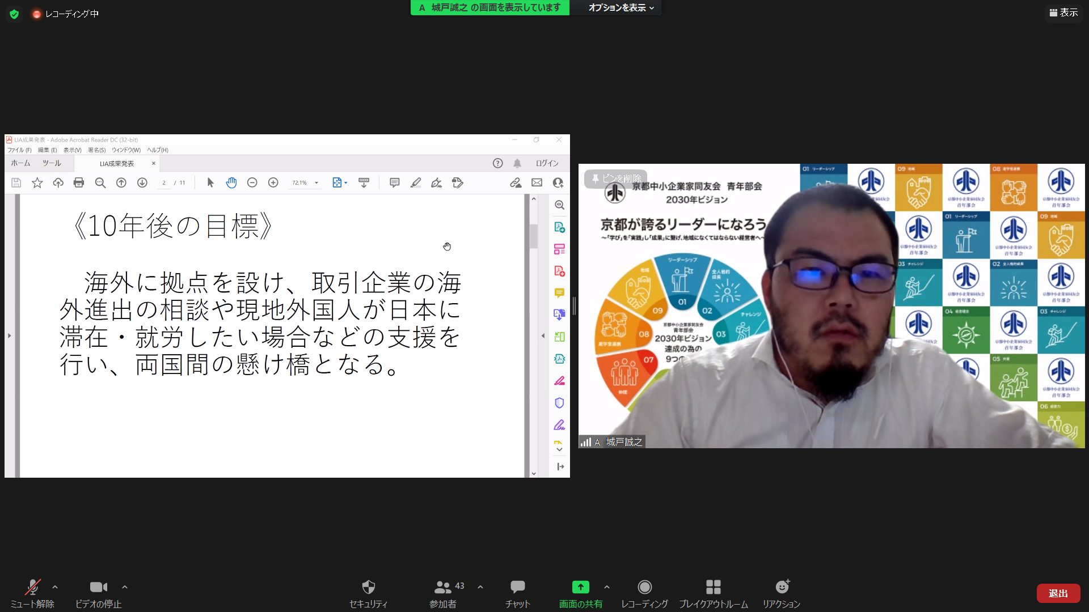Open notifications bell in Acrobat
1089x612 pixels.
[517, 163]
